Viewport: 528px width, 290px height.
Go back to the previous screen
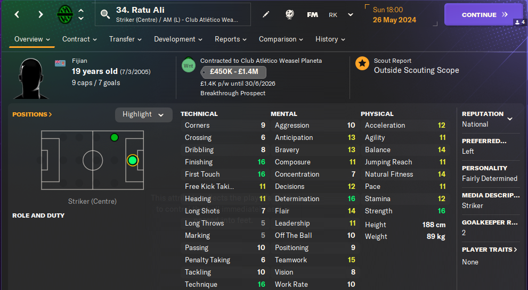pyautogui.click(x=17, y=14)
